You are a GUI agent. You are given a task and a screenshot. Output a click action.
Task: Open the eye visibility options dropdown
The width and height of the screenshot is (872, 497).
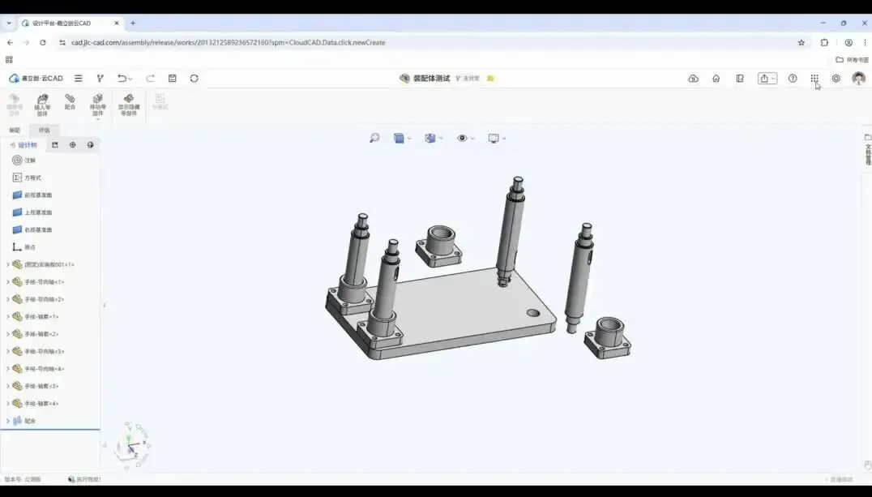point(464,139)
